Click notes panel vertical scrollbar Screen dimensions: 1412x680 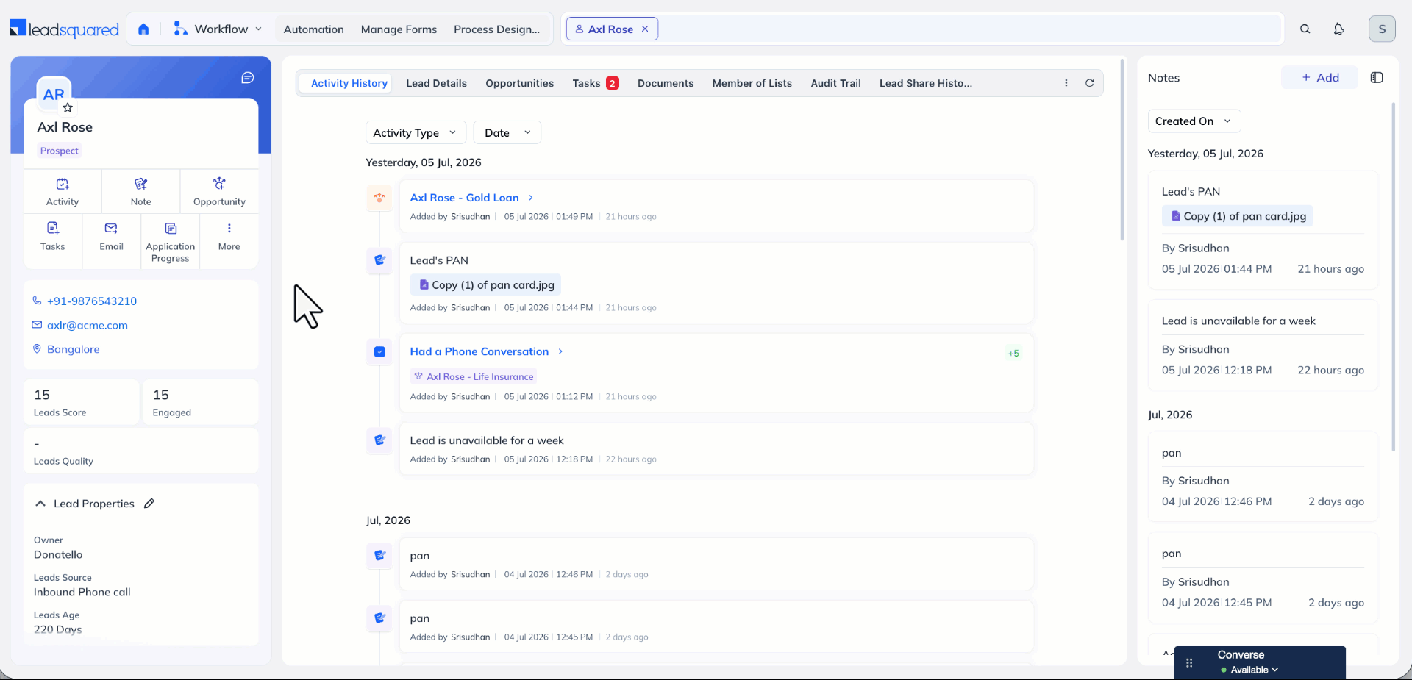tap(1393, 276)
